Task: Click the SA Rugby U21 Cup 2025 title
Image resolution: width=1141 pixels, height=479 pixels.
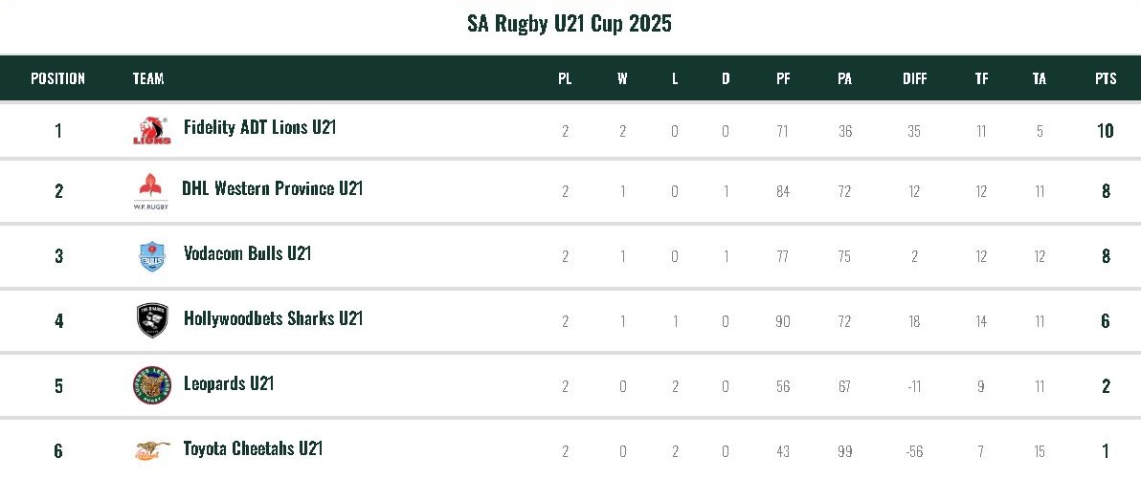Action: 570,24
